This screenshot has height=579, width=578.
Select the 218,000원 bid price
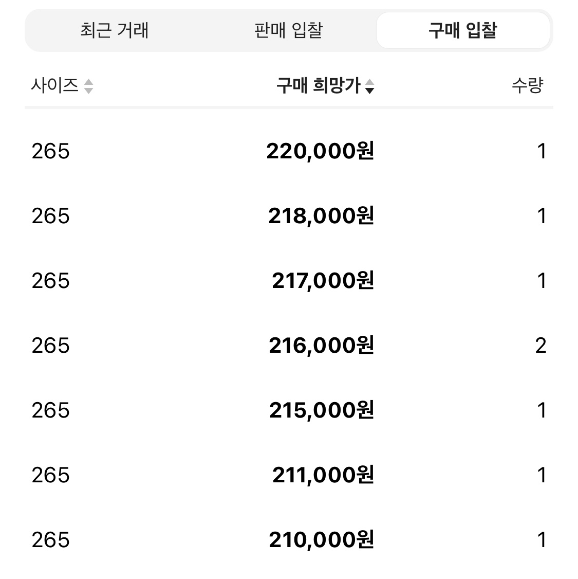pyautogui.click(x=321, y=215)
